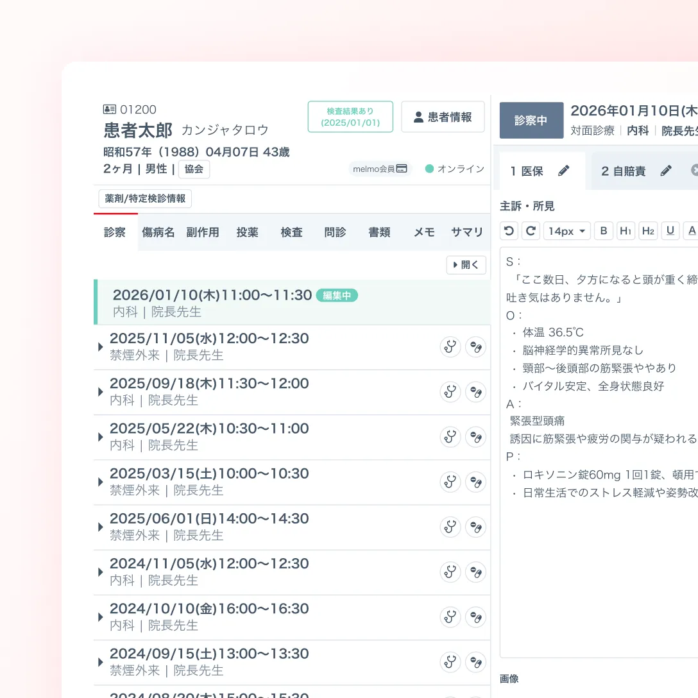Expand the 2025/05/22 visit record
This screenshot has height=698, width=698.
(x=101, y=437)
